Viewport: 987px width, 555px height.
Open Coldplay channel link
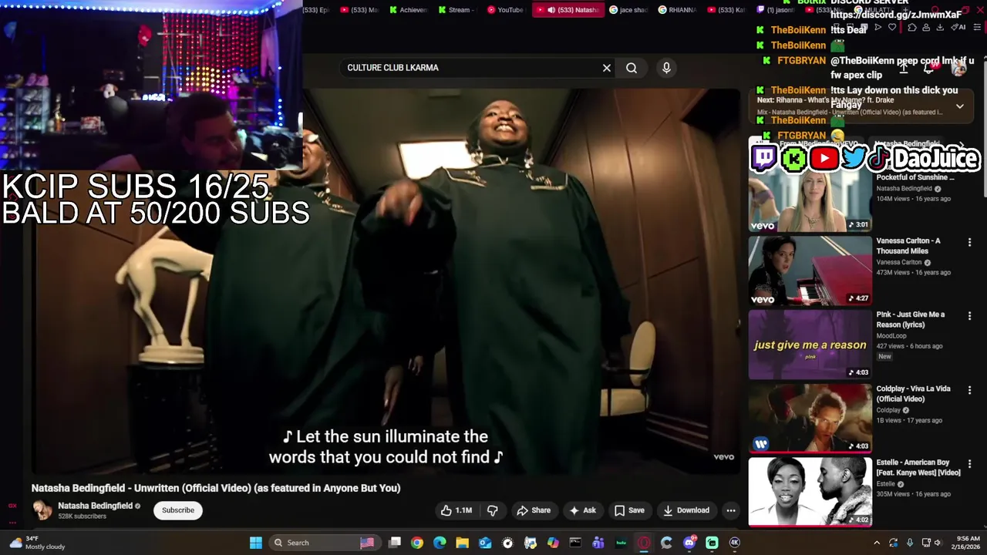888,410
